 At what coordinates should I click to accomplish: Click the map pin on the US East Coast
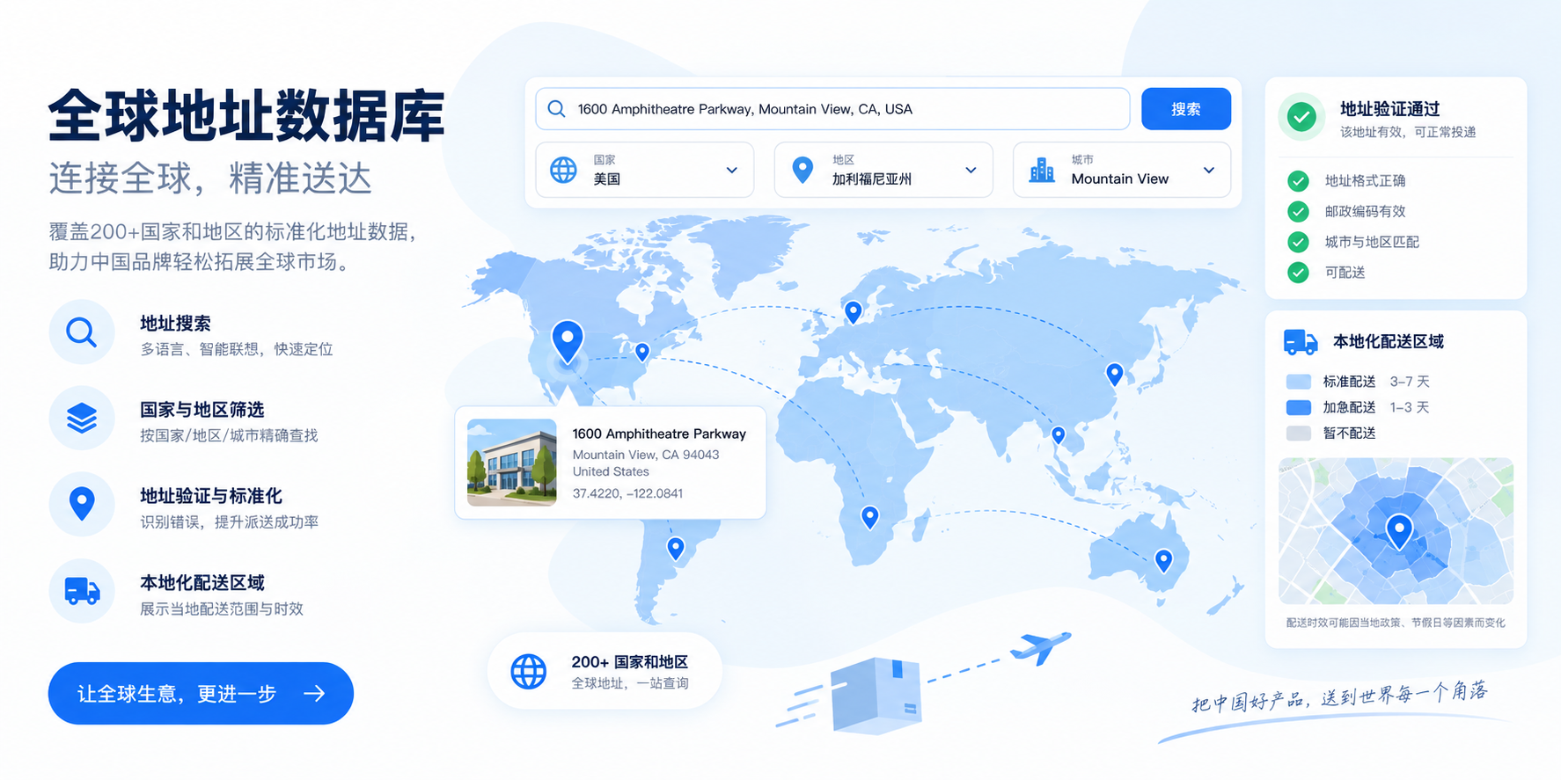(642, 352)
